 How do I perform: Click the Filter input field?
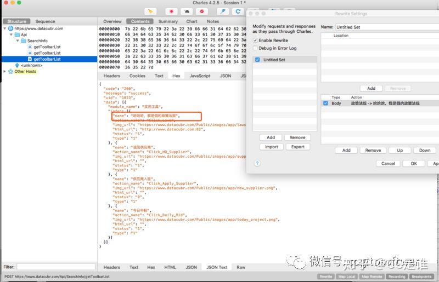pos(56,267)
